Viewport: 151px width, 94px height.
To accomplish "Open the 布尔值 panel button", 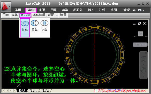I will click(x=25, y=15).
